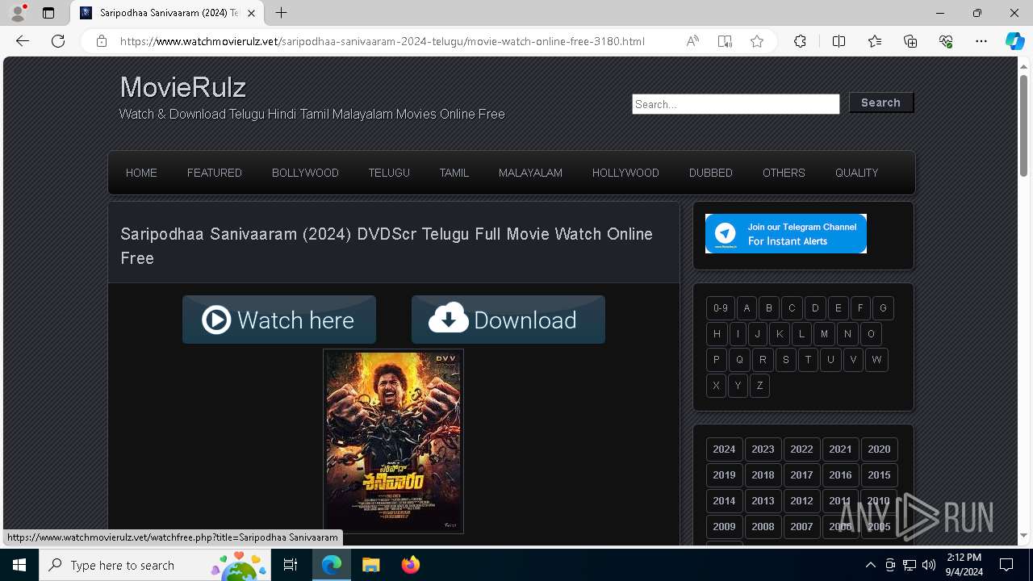The height and width of the screenshot is (581, 1033).
Task: Click the movie poster thumbnail
Action: tap(393, 441)
